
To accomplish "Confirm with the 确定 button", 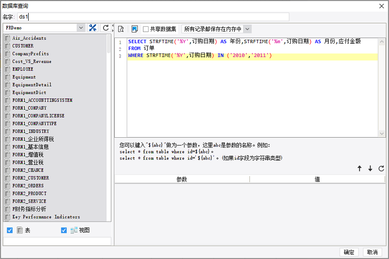I will tap(349, 252).
